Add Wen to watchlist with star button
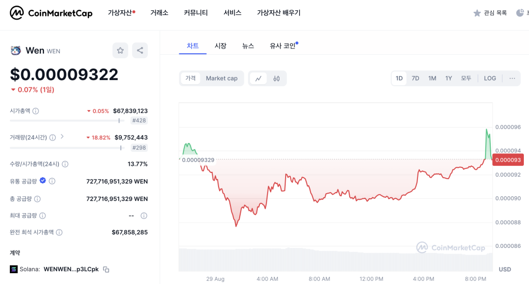 click(x=120, y=51)
